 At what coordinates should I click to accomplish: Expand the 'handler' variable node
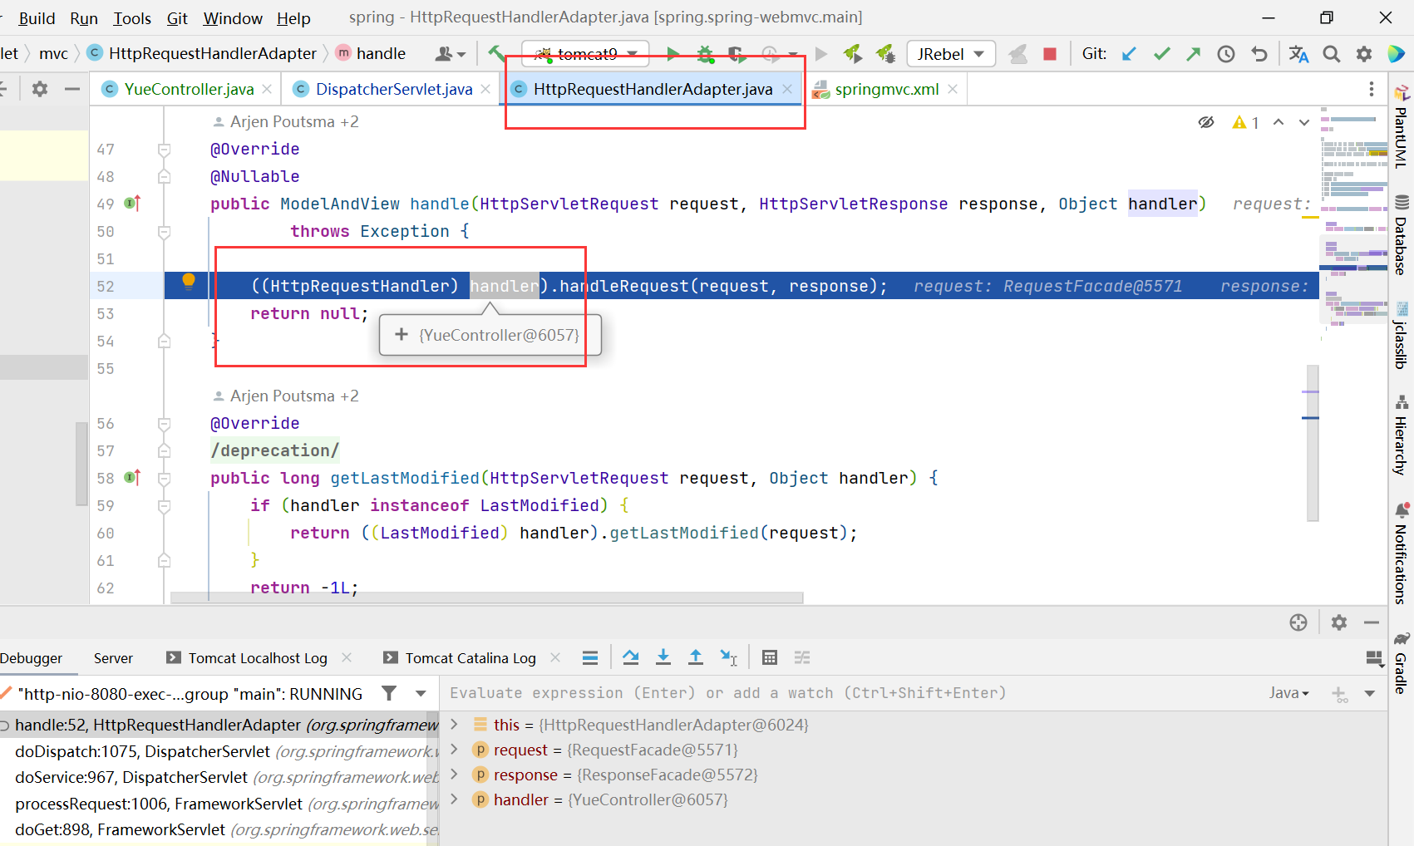tap(454, 799)
